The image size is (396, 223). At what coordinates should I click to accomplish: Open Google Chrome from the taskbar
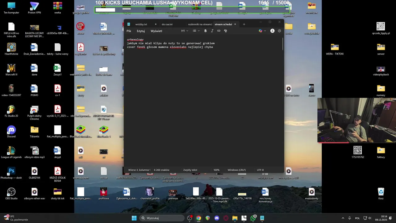[199, 218]
